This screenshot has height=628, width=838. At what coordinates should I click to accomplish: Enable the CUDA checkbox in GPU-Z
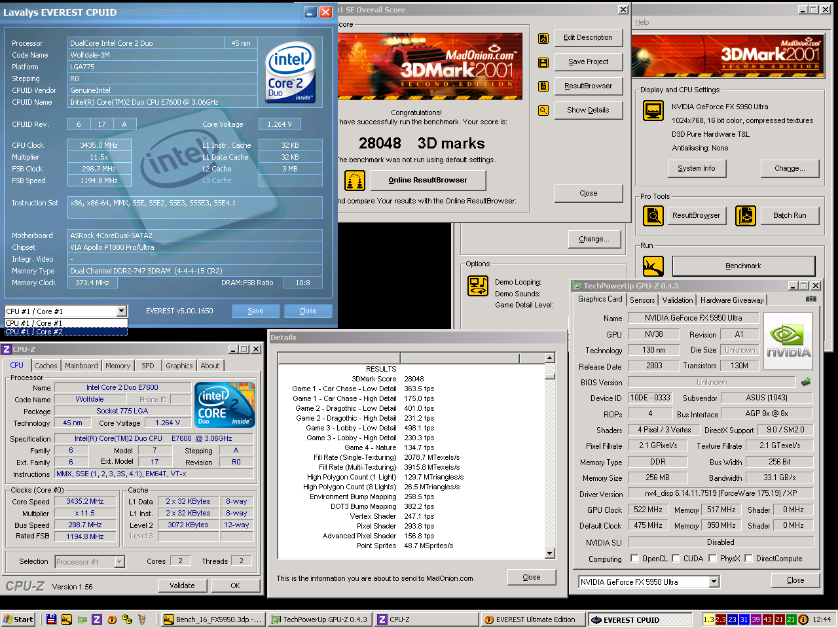point(676,559)
